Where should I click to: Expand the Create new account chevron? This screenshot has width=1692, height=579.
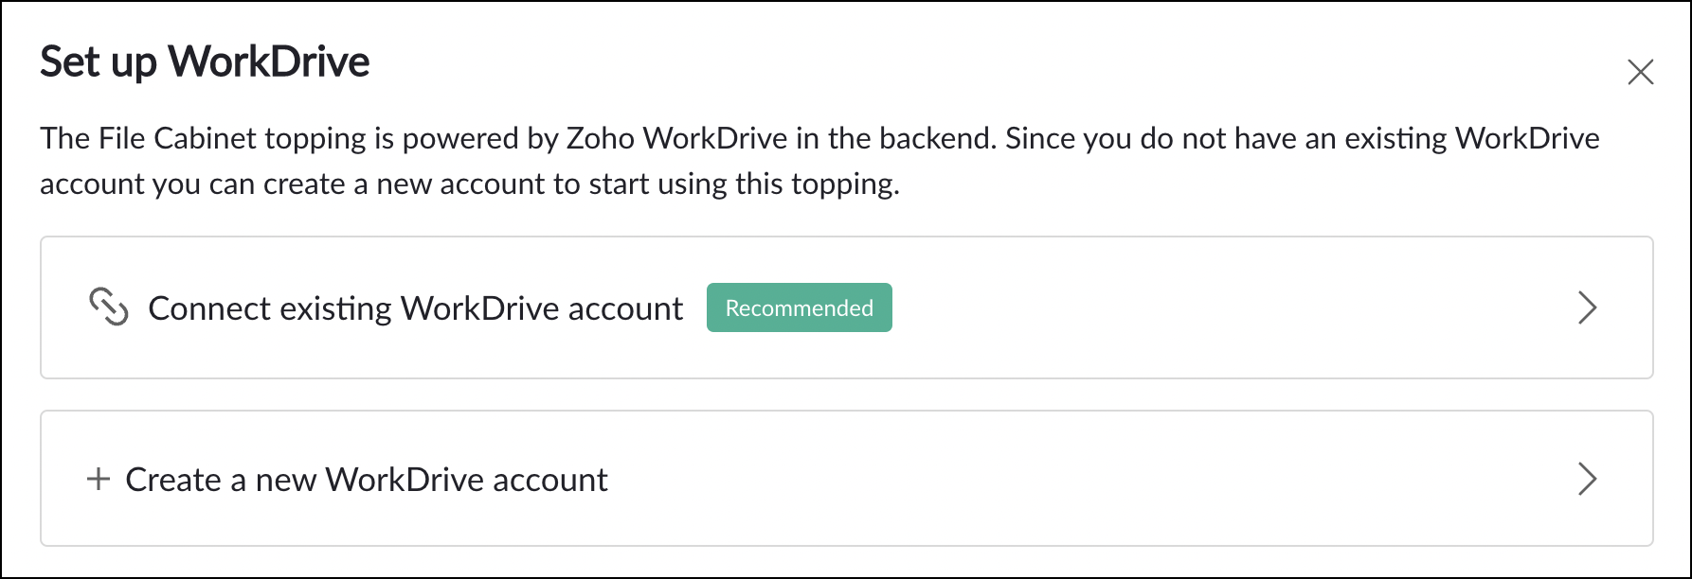[1587, 479]
